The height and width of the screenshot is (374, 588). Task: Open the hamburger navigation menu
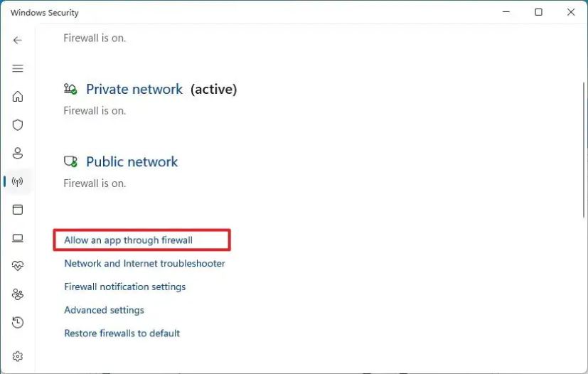[18, 68]
